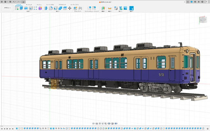Screen dimensions: 210x131
Task: Select the Offset Face tool
Action: [x=65, y=8]
